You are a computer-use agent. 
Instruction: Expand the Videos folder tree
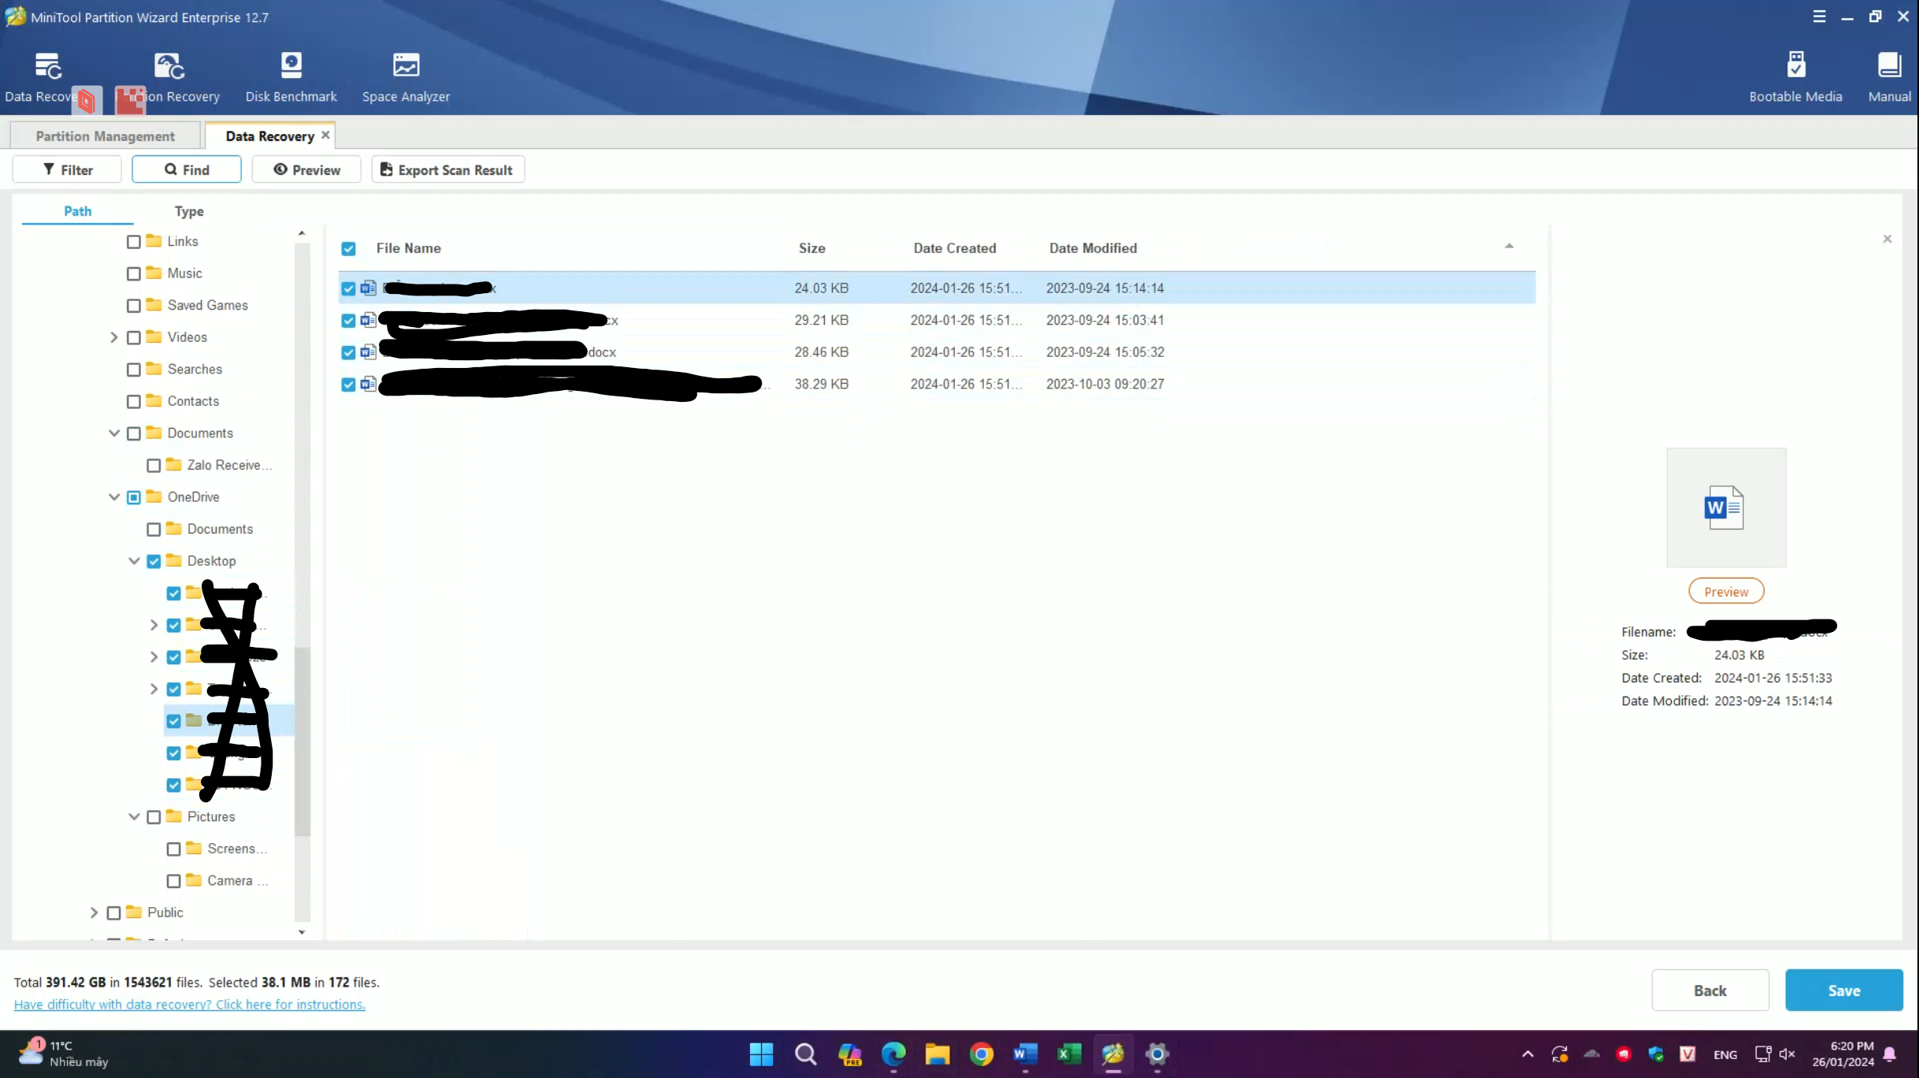113,336
